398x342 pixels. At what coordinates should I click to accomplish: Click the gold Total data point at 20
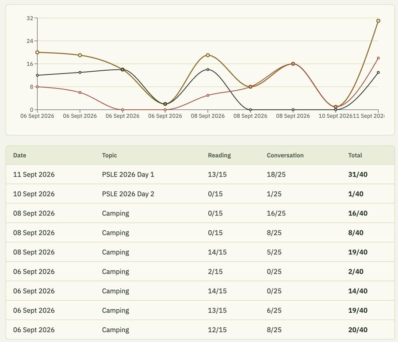coord(37,52)
